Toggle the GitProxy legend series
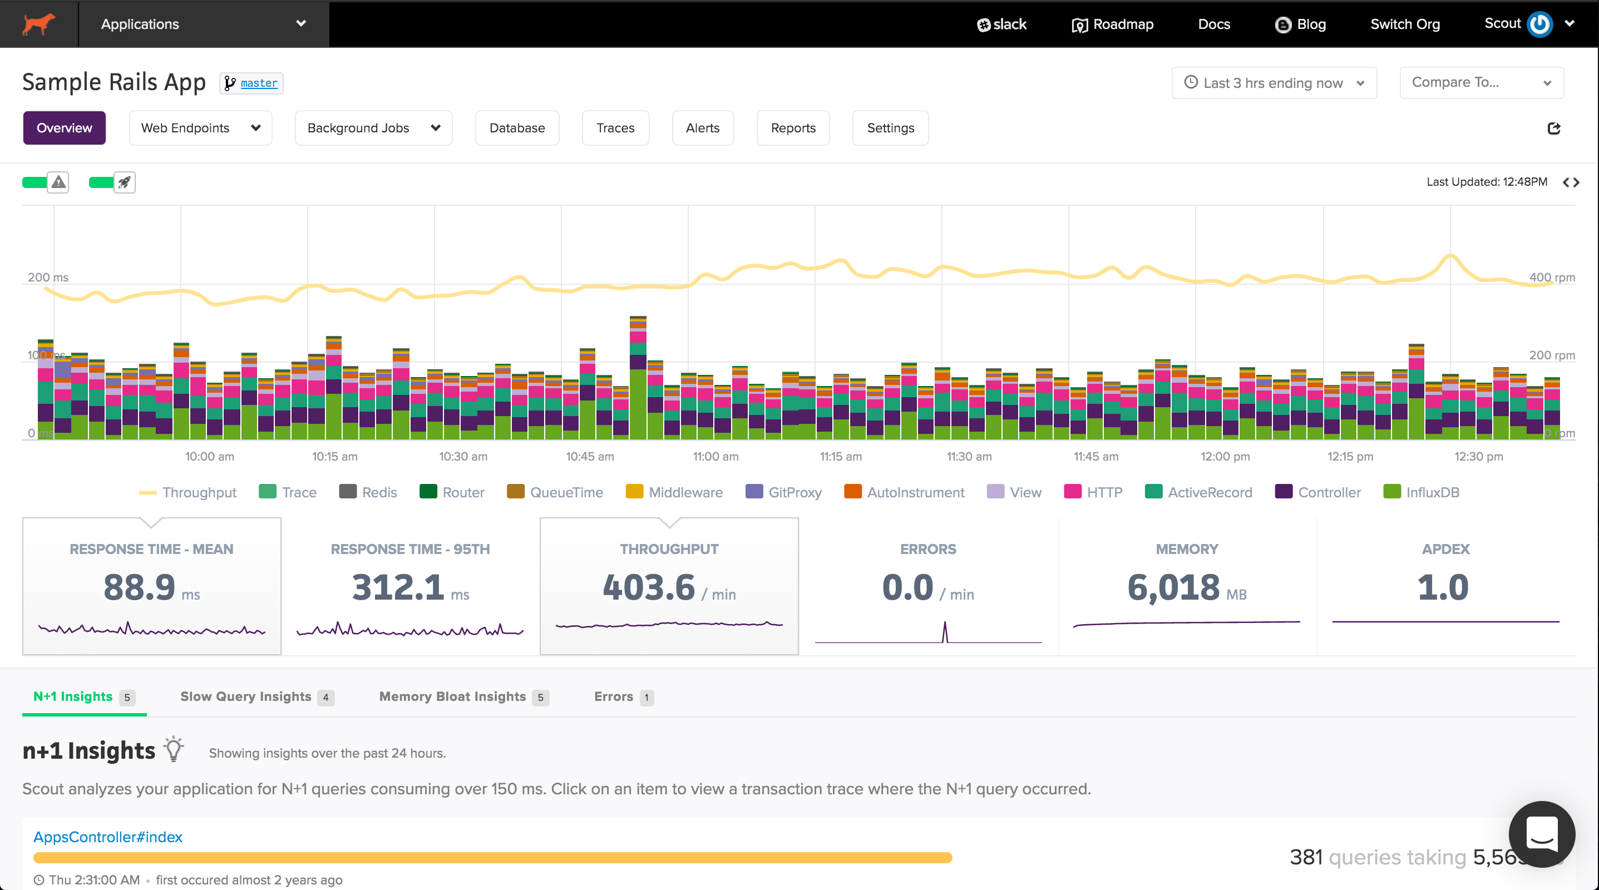 click(783, 492)
